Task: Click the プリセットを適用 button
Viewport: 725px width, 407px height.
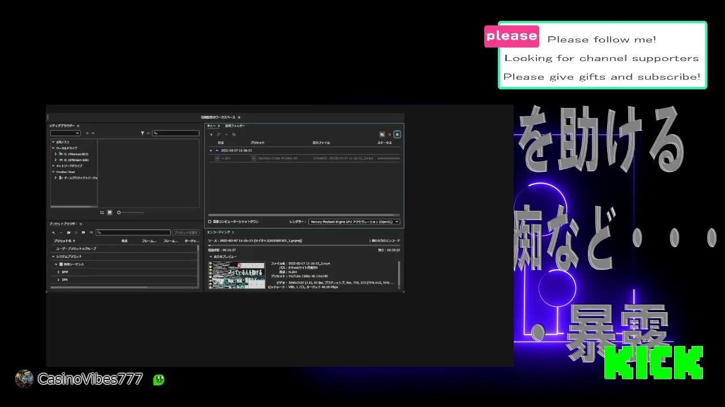Action: click(186, 232)
